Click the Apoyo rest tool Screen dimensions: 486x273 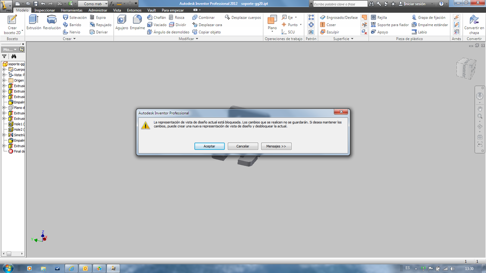coord(379,32)
